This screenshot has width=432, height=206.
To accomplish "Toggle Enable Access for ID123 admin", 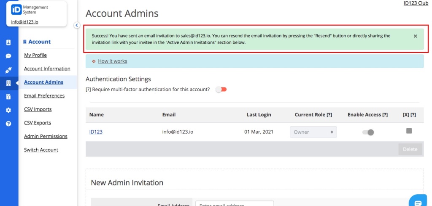I will 368,132.
